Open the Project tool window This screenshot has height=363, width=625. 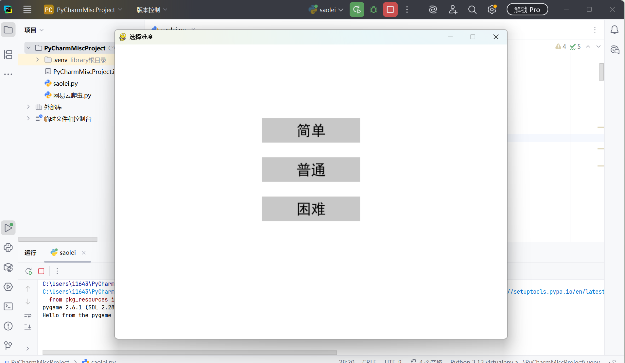(x=8, y=30)
